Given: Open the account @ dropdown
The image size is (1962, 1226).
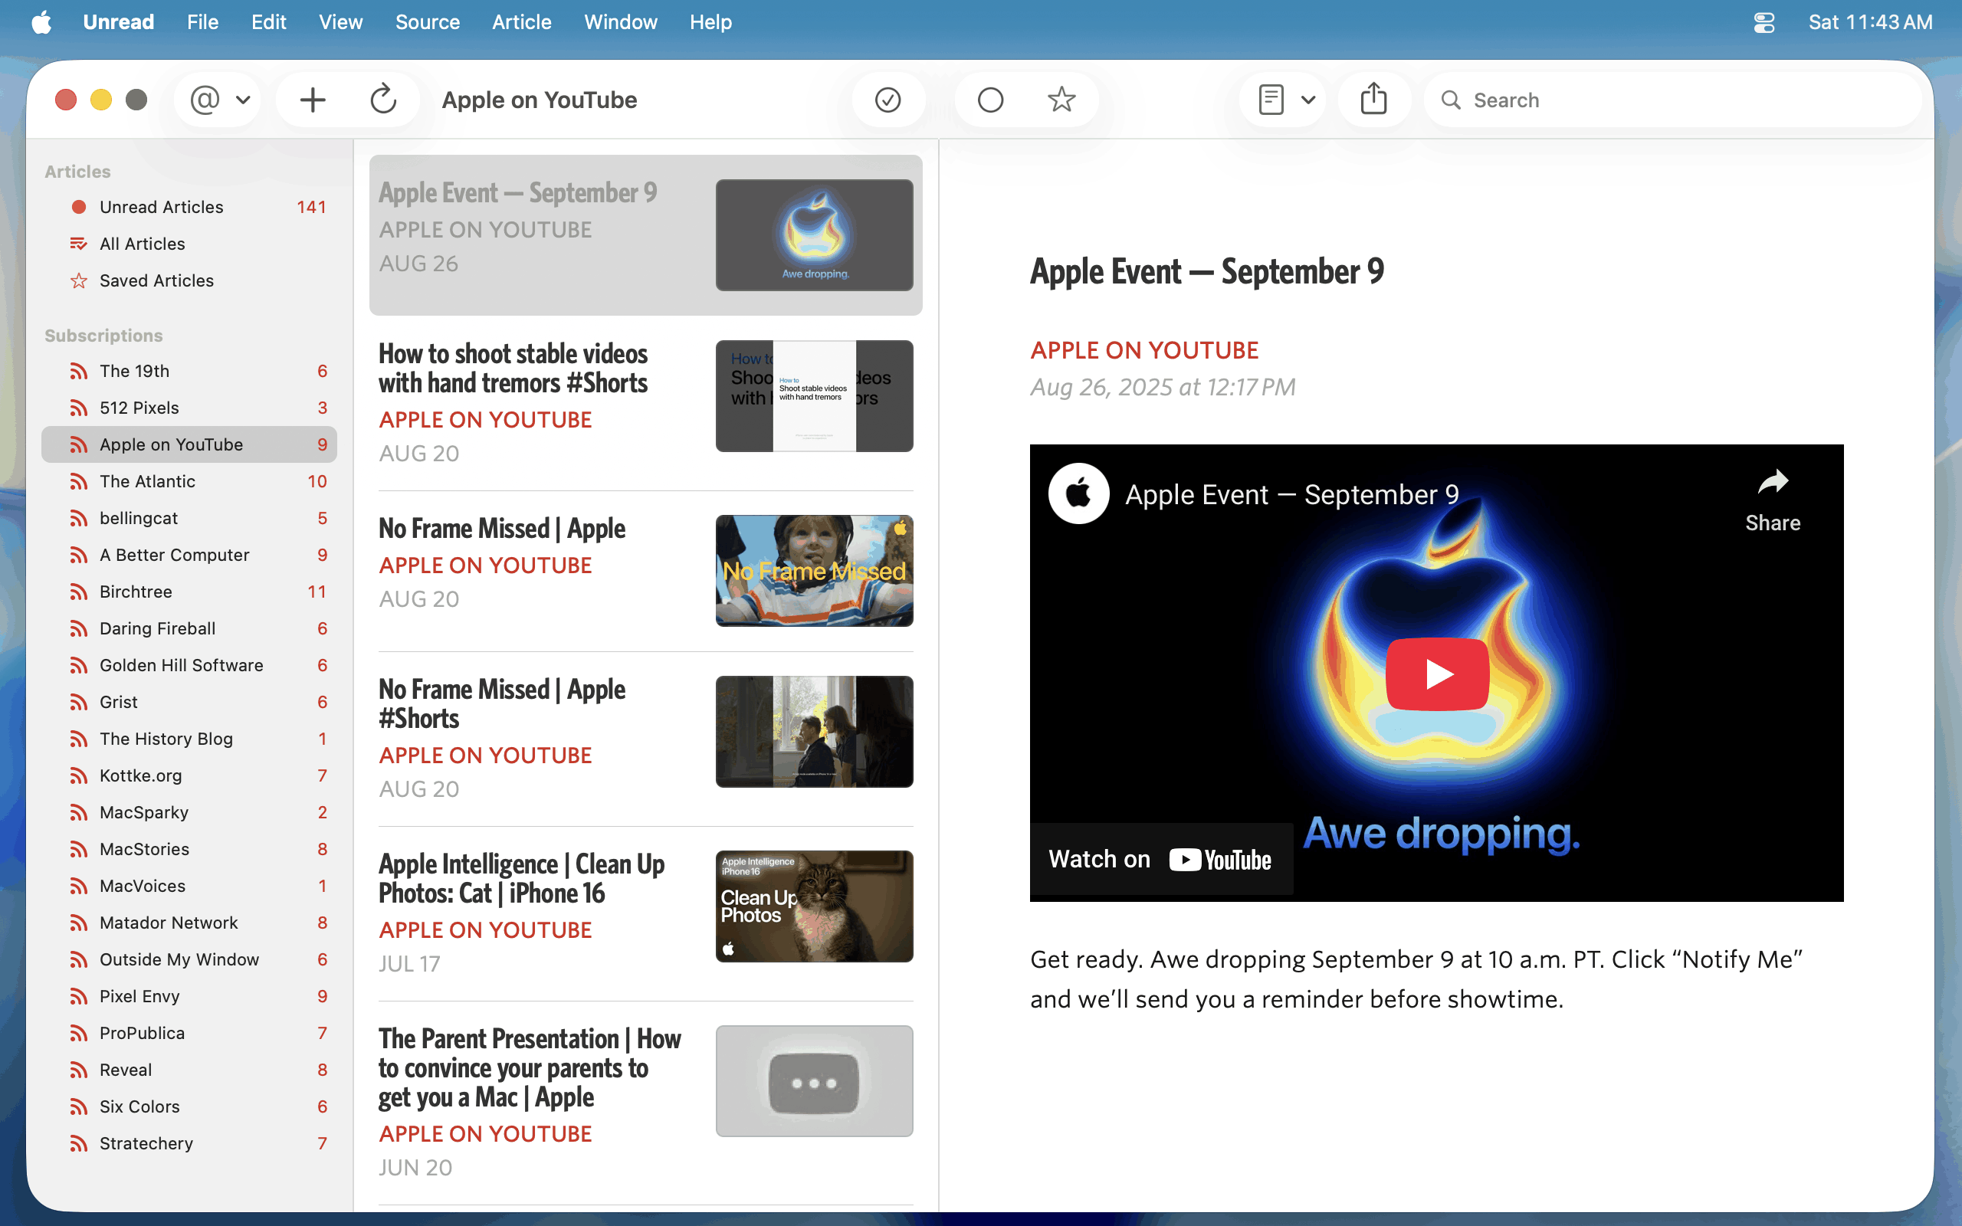Looking at the screenshot, I should coord(219,100).
